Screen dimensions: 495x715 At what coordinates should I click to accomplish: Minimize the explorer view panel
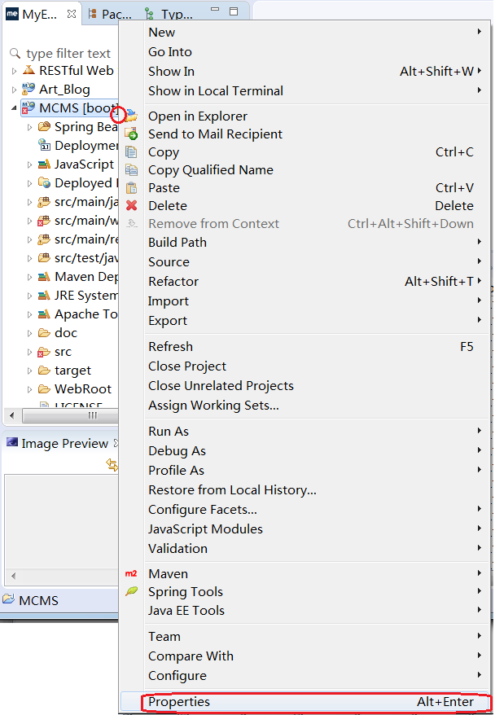click(215, 10)
